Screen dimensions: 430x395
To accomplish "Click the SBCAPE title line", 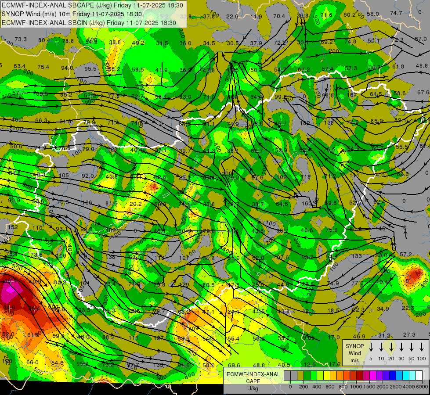I will tap(92, 5).
